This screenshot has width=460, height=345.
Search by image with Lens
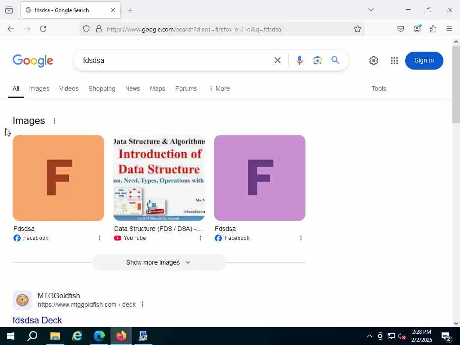[318, 61]
